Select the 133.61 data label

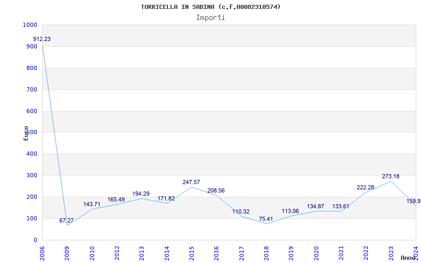[340, 206]
